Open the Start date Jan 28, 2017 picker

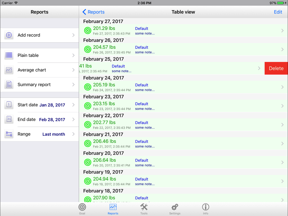52,105
